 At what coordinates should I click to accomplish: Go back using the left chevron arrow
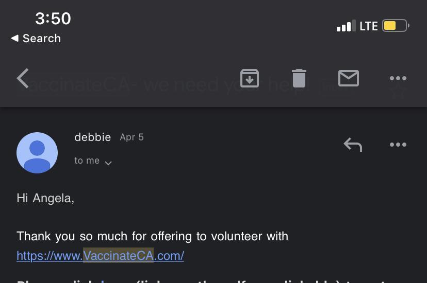tap(23, 78)
